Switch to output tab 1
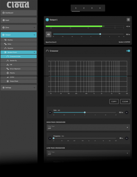137x177 pixels. tap(76, 8)
